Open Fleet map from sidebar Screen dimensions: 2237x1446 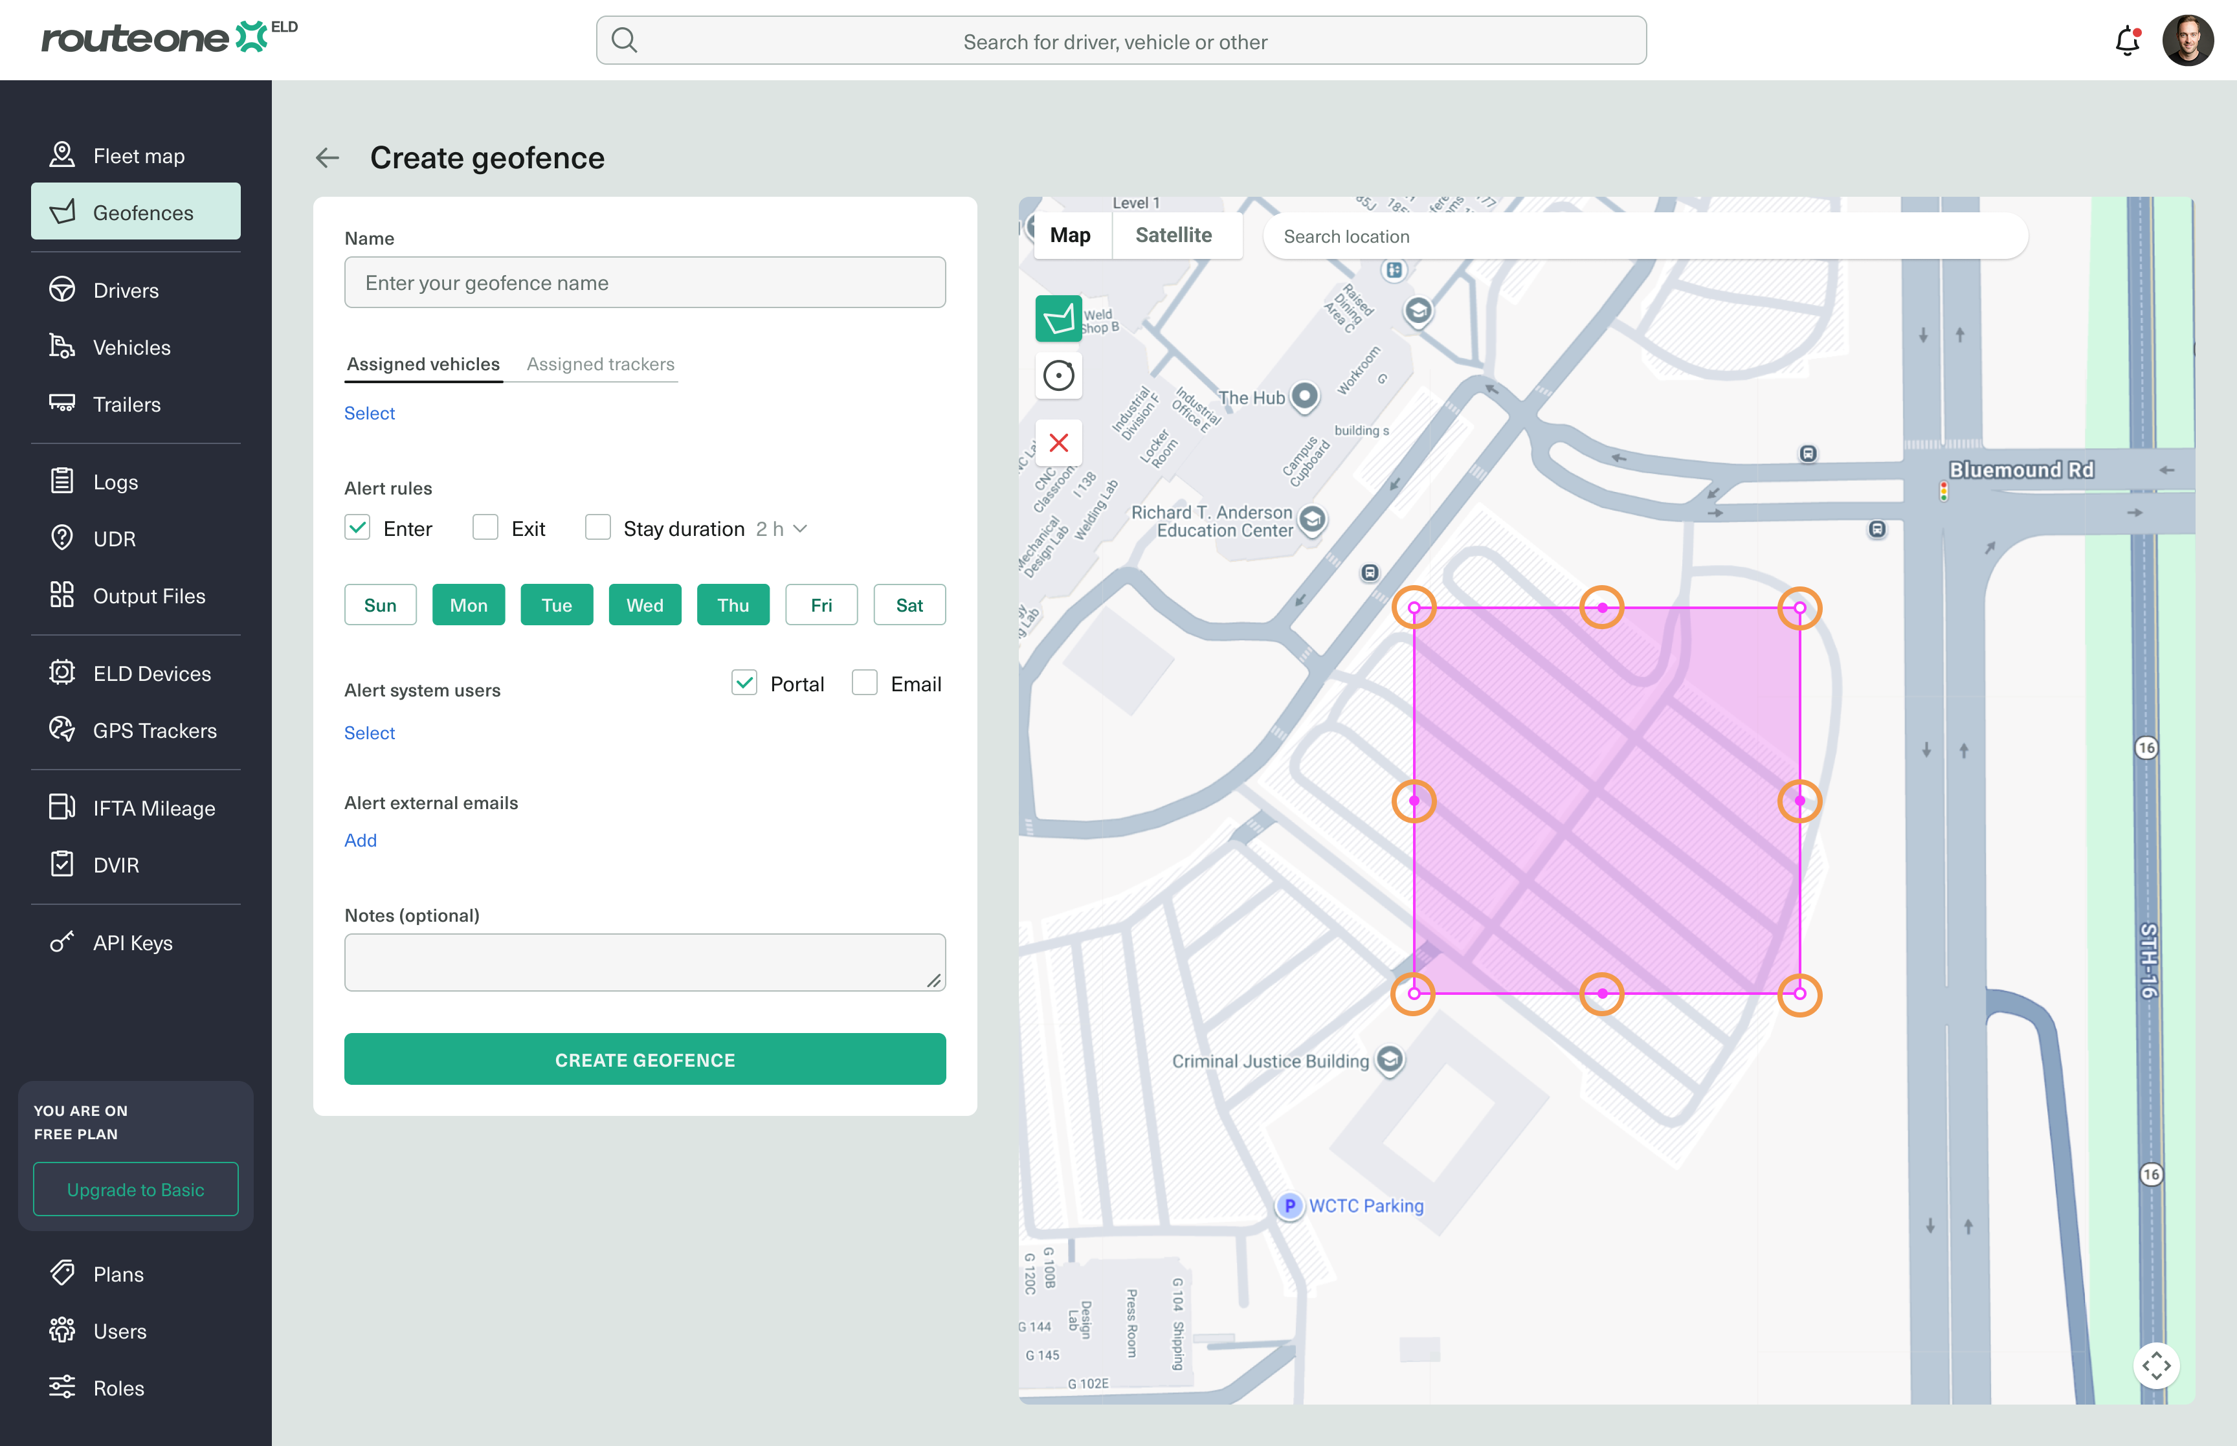click(136, 155)
